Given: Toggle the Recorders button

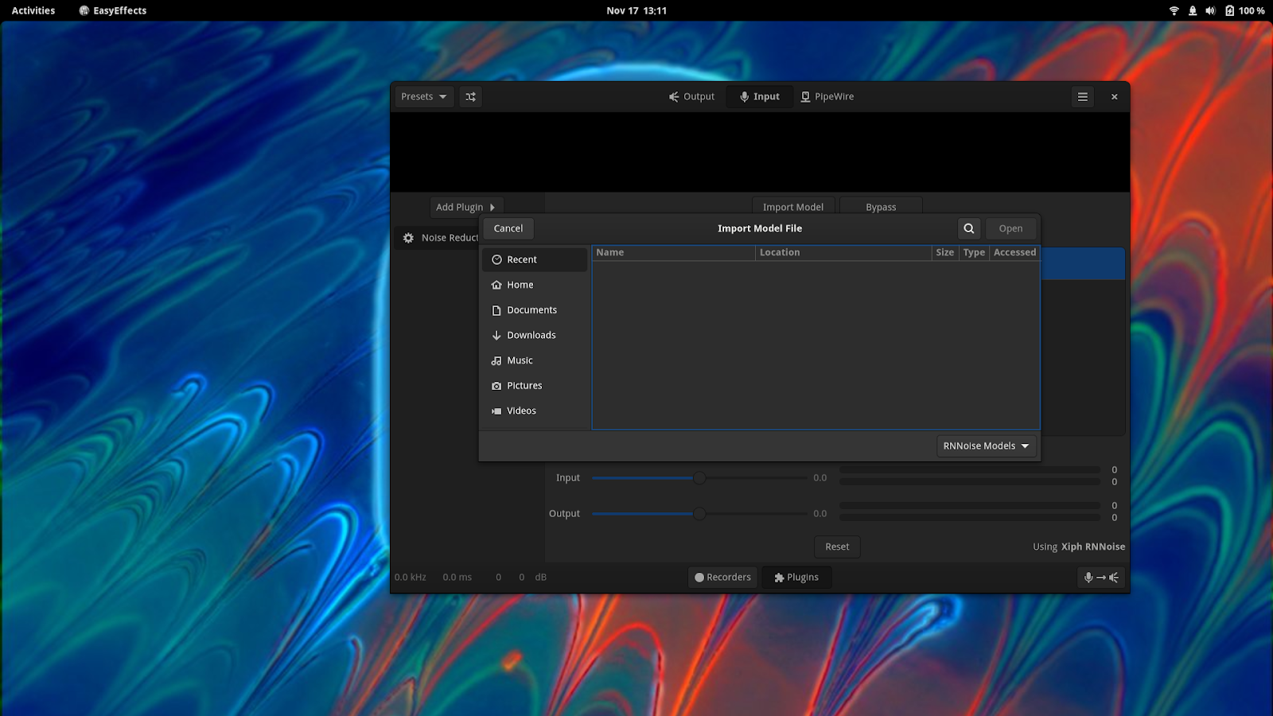Looking at the screenshot, I should click(x=722, y=578).
